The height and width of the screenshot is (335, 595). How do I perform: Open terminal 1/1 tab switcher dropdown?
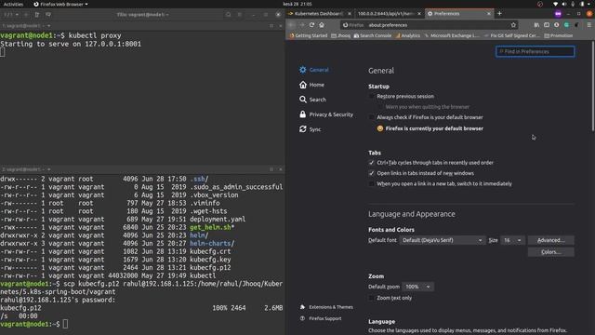tap(11, 15)
